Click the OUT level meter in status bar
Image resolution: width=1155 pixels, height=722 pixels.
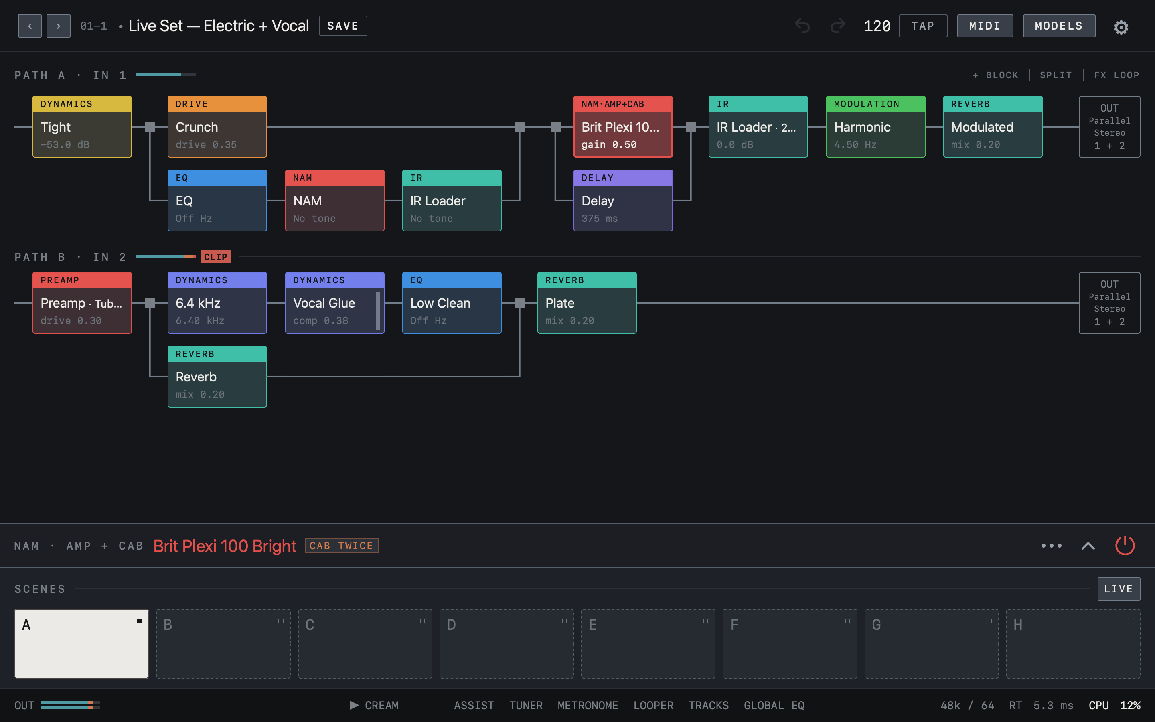coord(70,705)
